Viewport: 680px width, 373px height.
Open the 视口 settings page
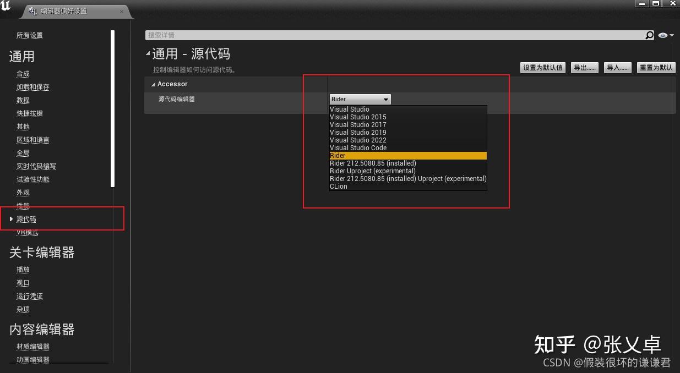23,283
